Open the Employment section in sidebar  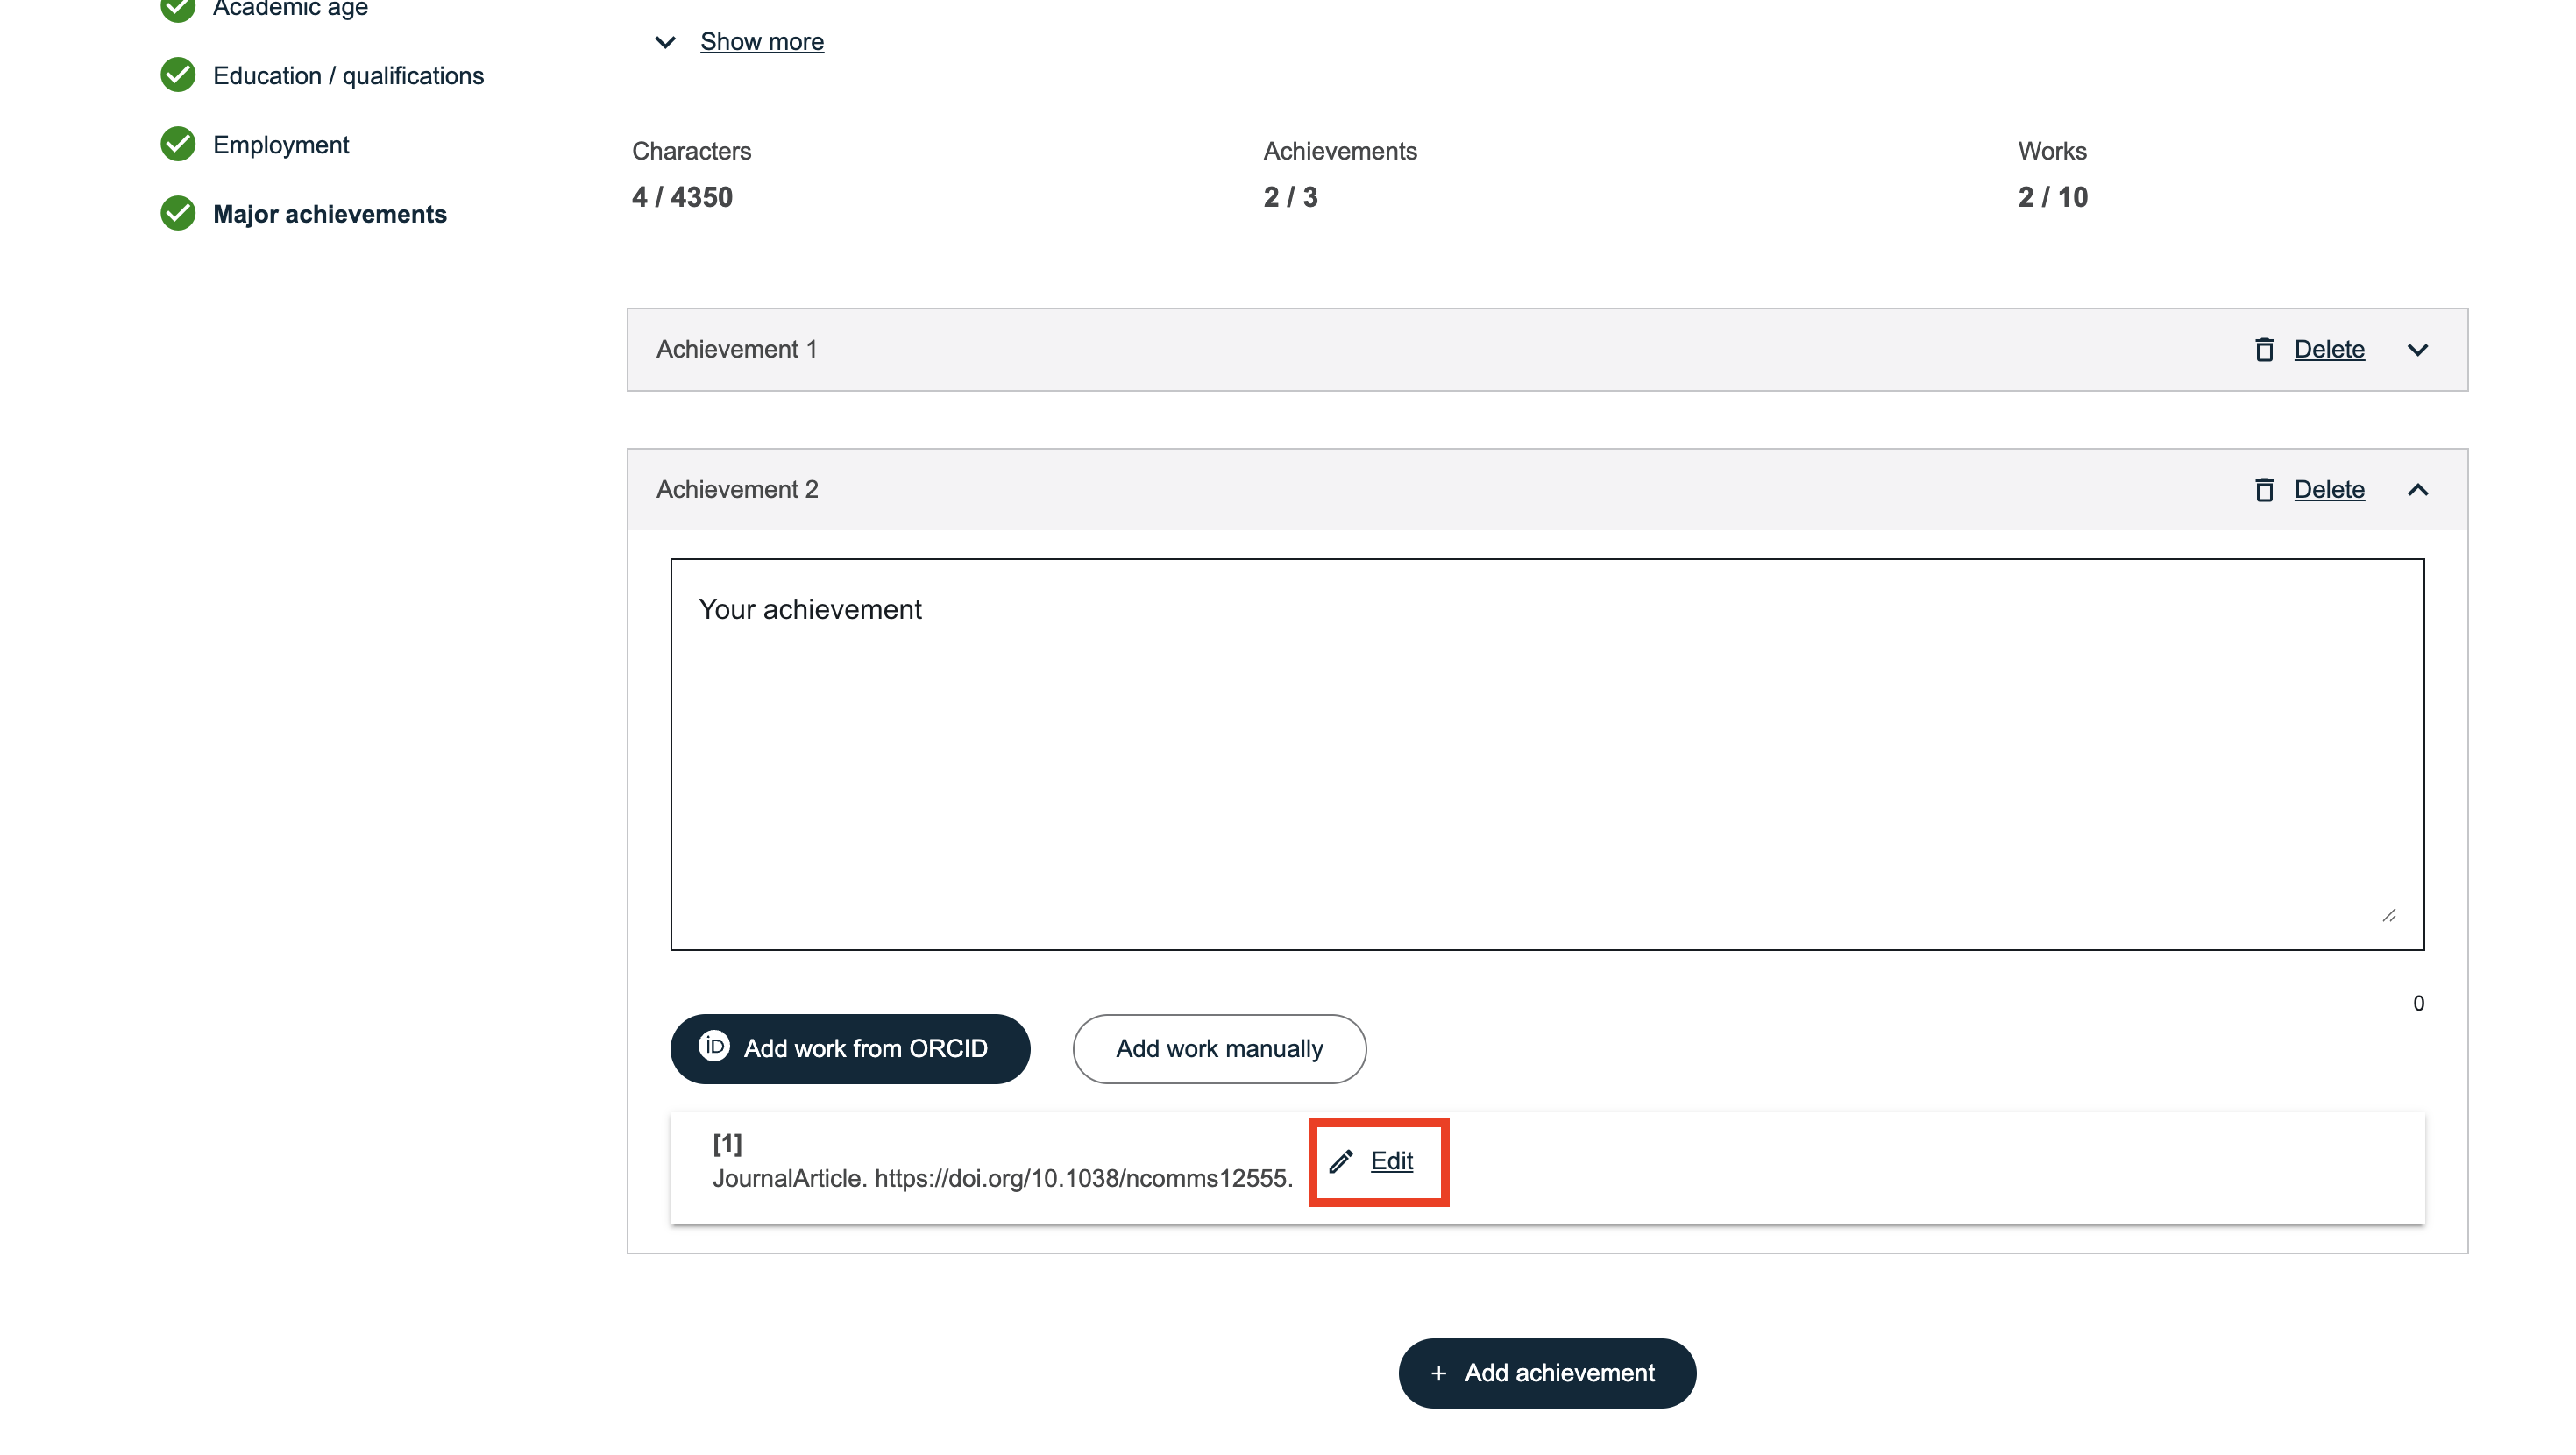280,145
